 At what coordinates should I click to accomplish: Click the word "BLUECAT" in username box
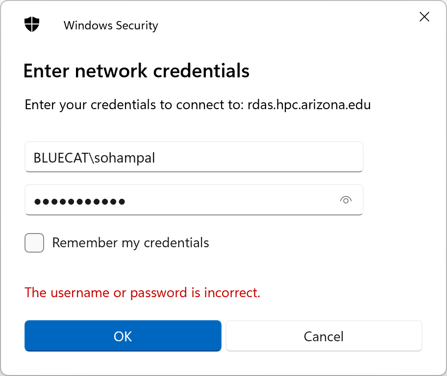pyautogui.click(x=61, y=158)
